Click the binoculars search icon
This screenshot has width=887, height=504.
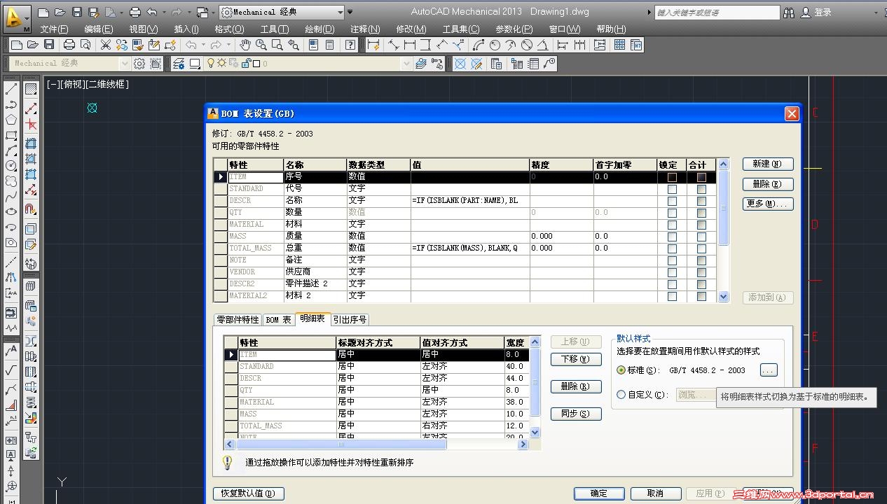point(789,13)
